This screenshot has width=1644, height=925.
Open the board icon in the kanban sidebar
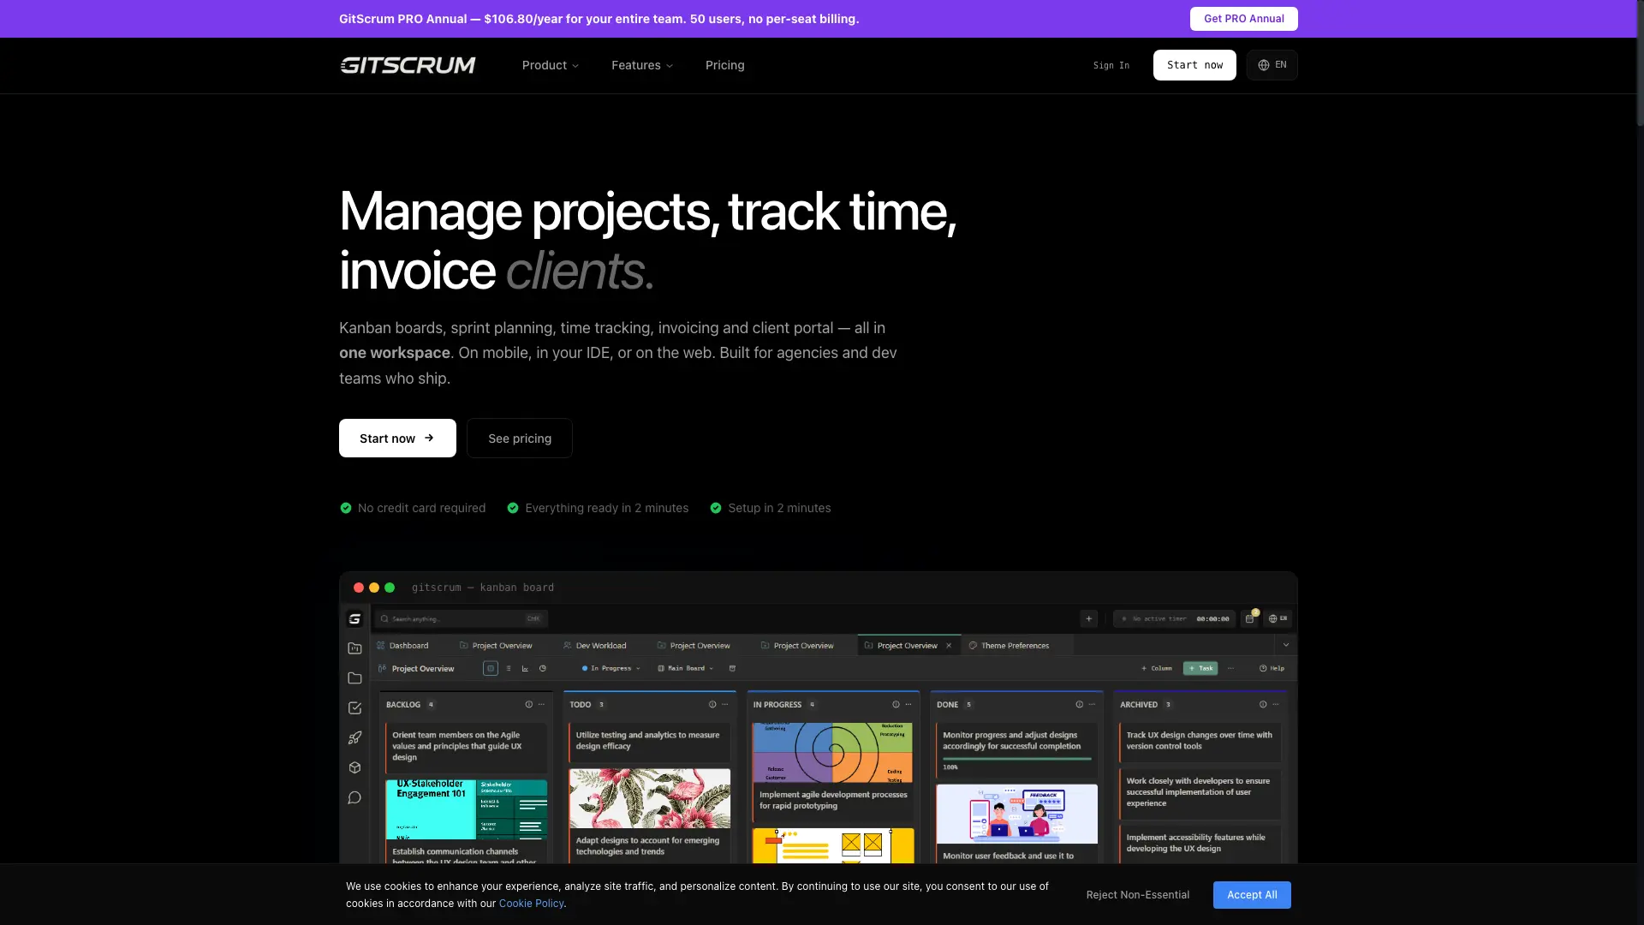[x=354, y=648]
